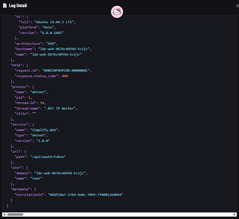Click the Log Detail title text

18,6
